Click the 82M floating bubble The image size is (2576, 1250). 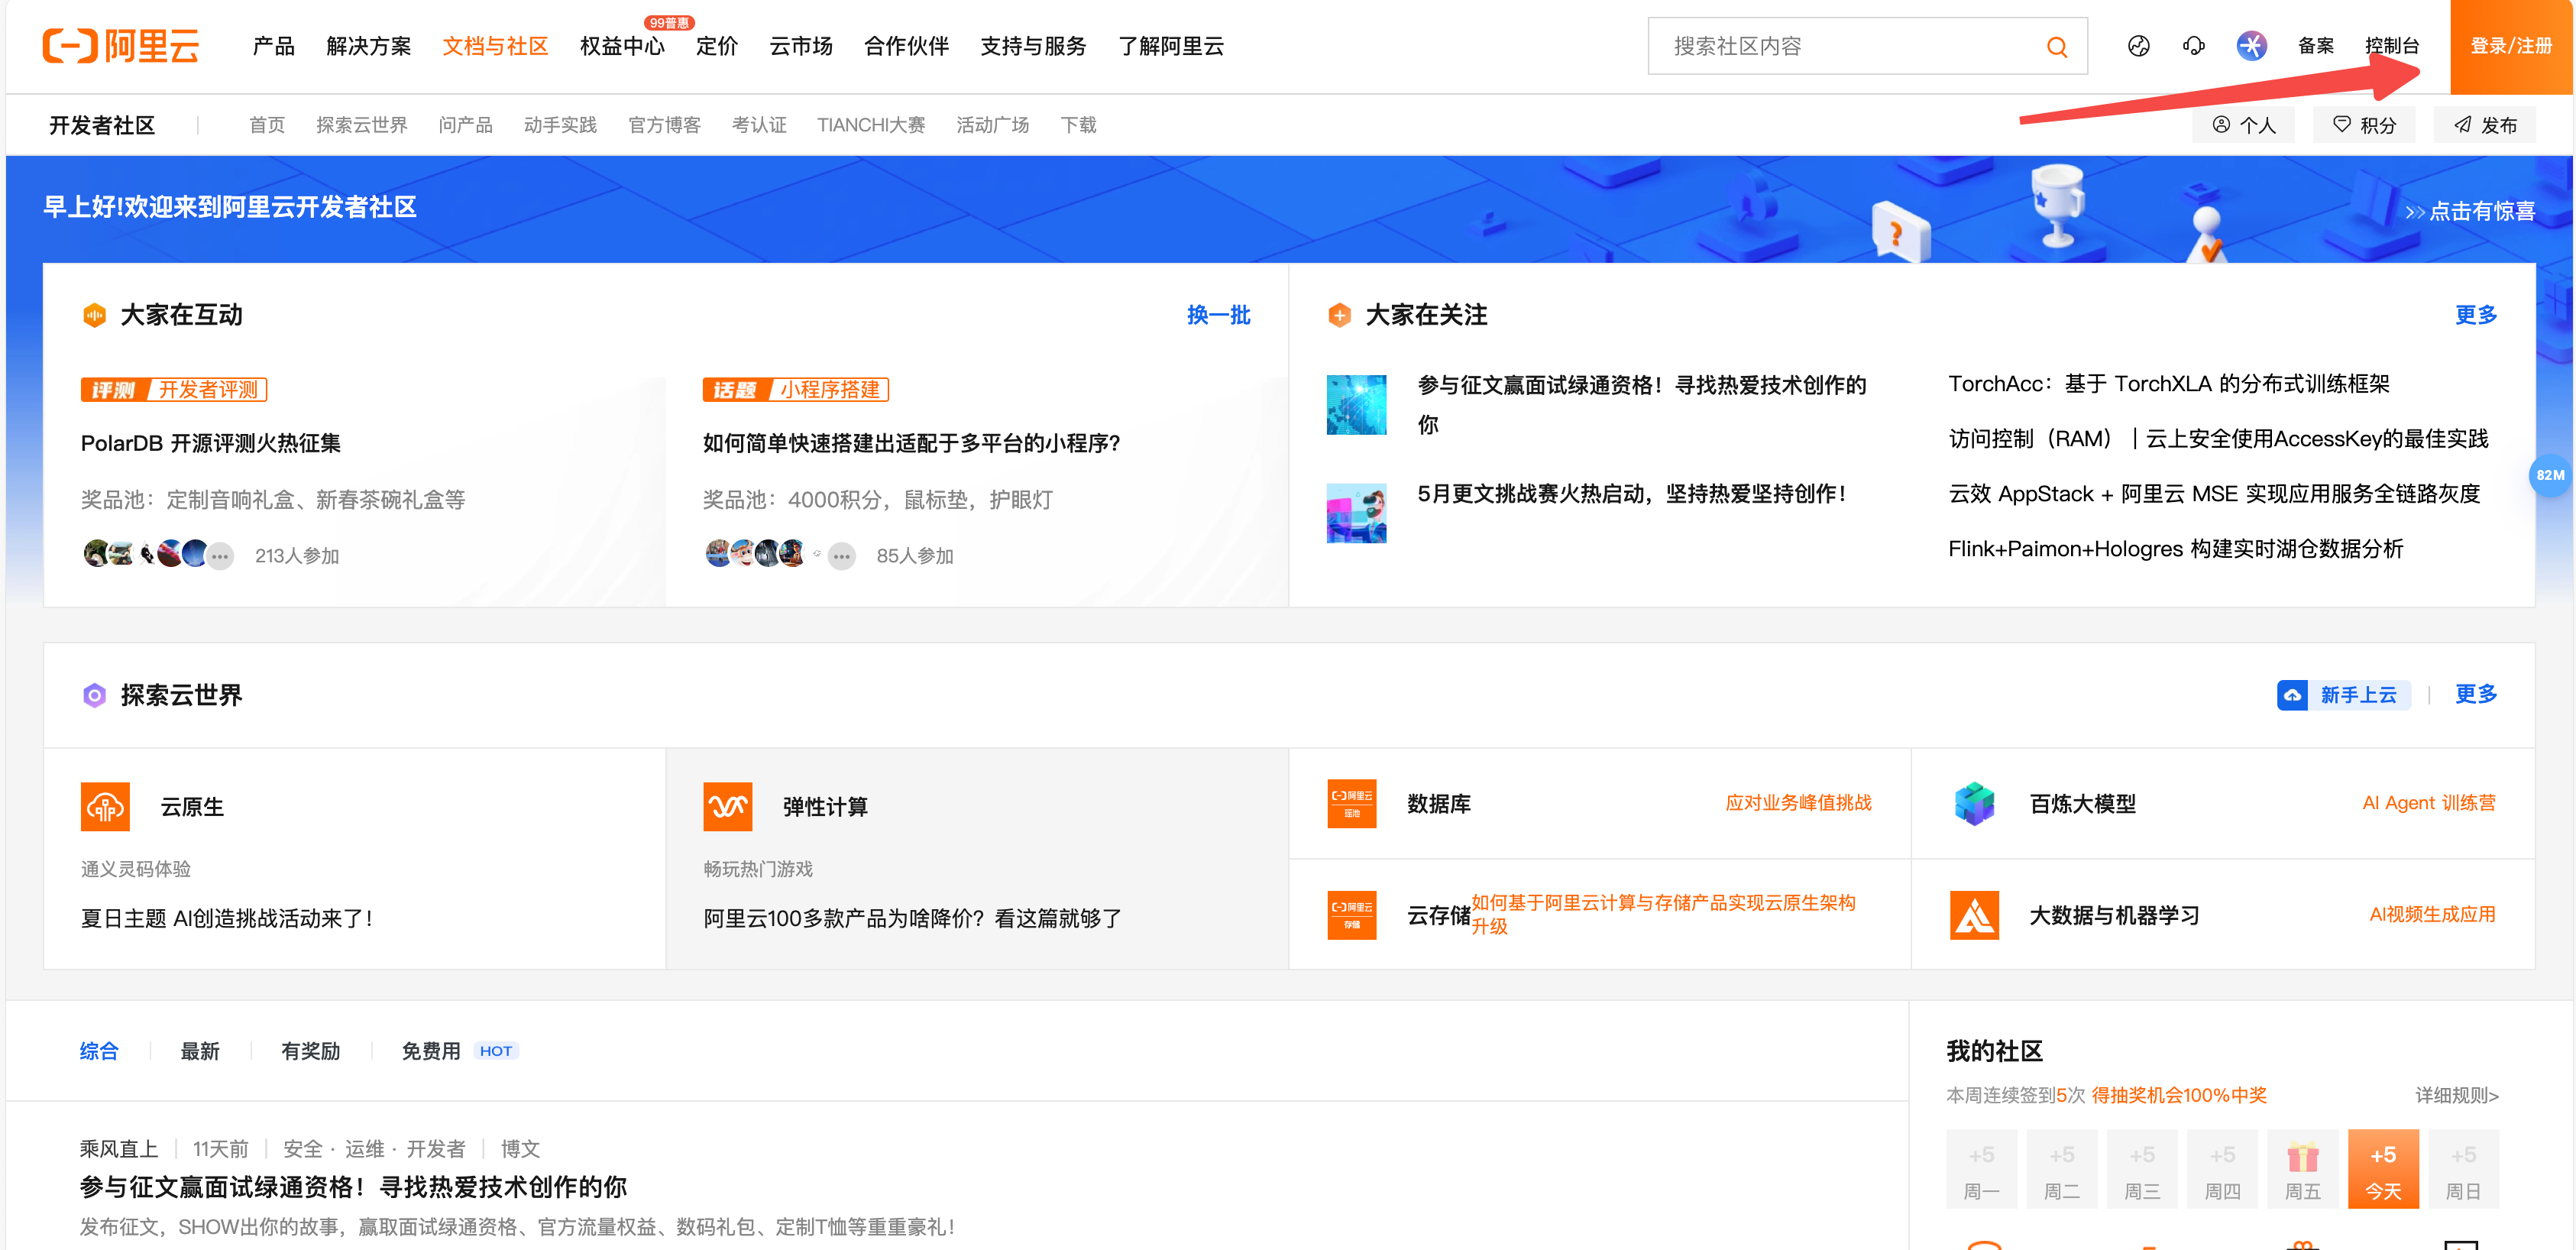[x=2550, y=475]
